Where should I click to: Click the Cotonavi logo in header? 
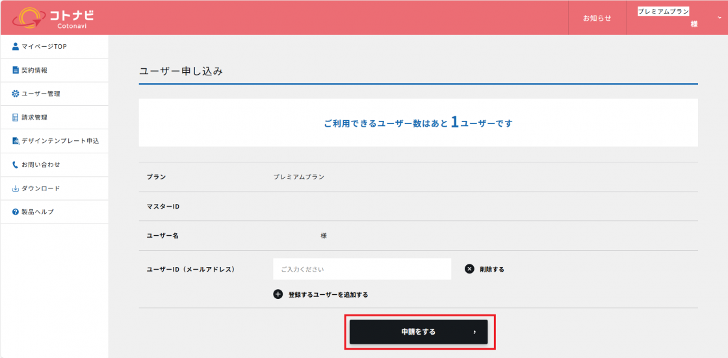point(53,18)
